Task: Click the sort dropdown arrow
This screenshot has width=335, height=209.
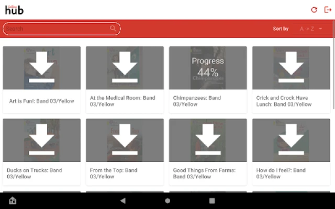Action: (320, 29)
